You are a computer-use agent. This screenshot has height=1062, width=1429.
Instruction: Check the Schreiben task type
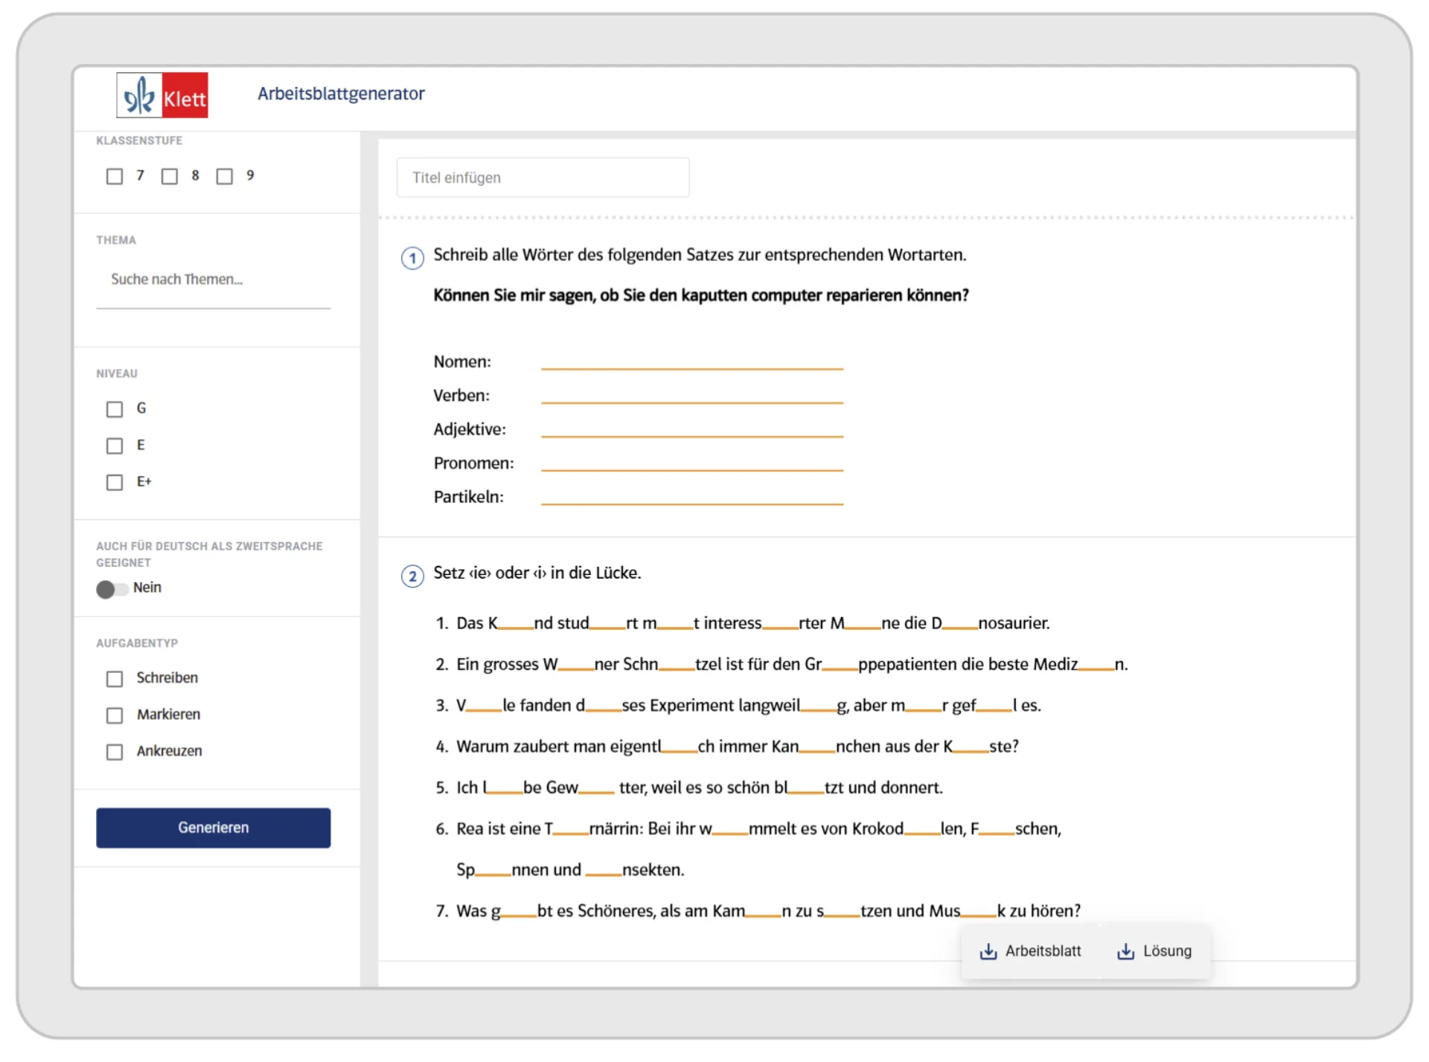tap(115, 678)
